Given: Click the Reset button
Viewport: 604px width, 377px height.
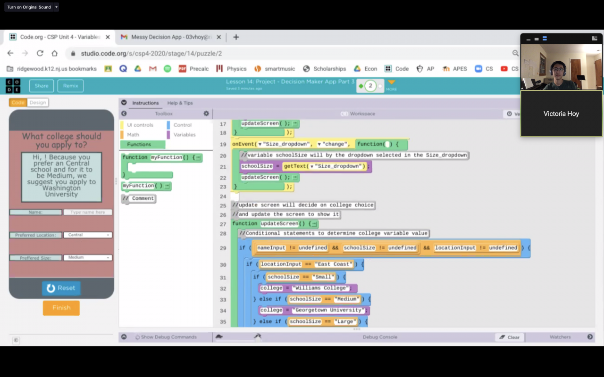Looking at the screenshot, I should pyautogui.click(x=61, y=288).
